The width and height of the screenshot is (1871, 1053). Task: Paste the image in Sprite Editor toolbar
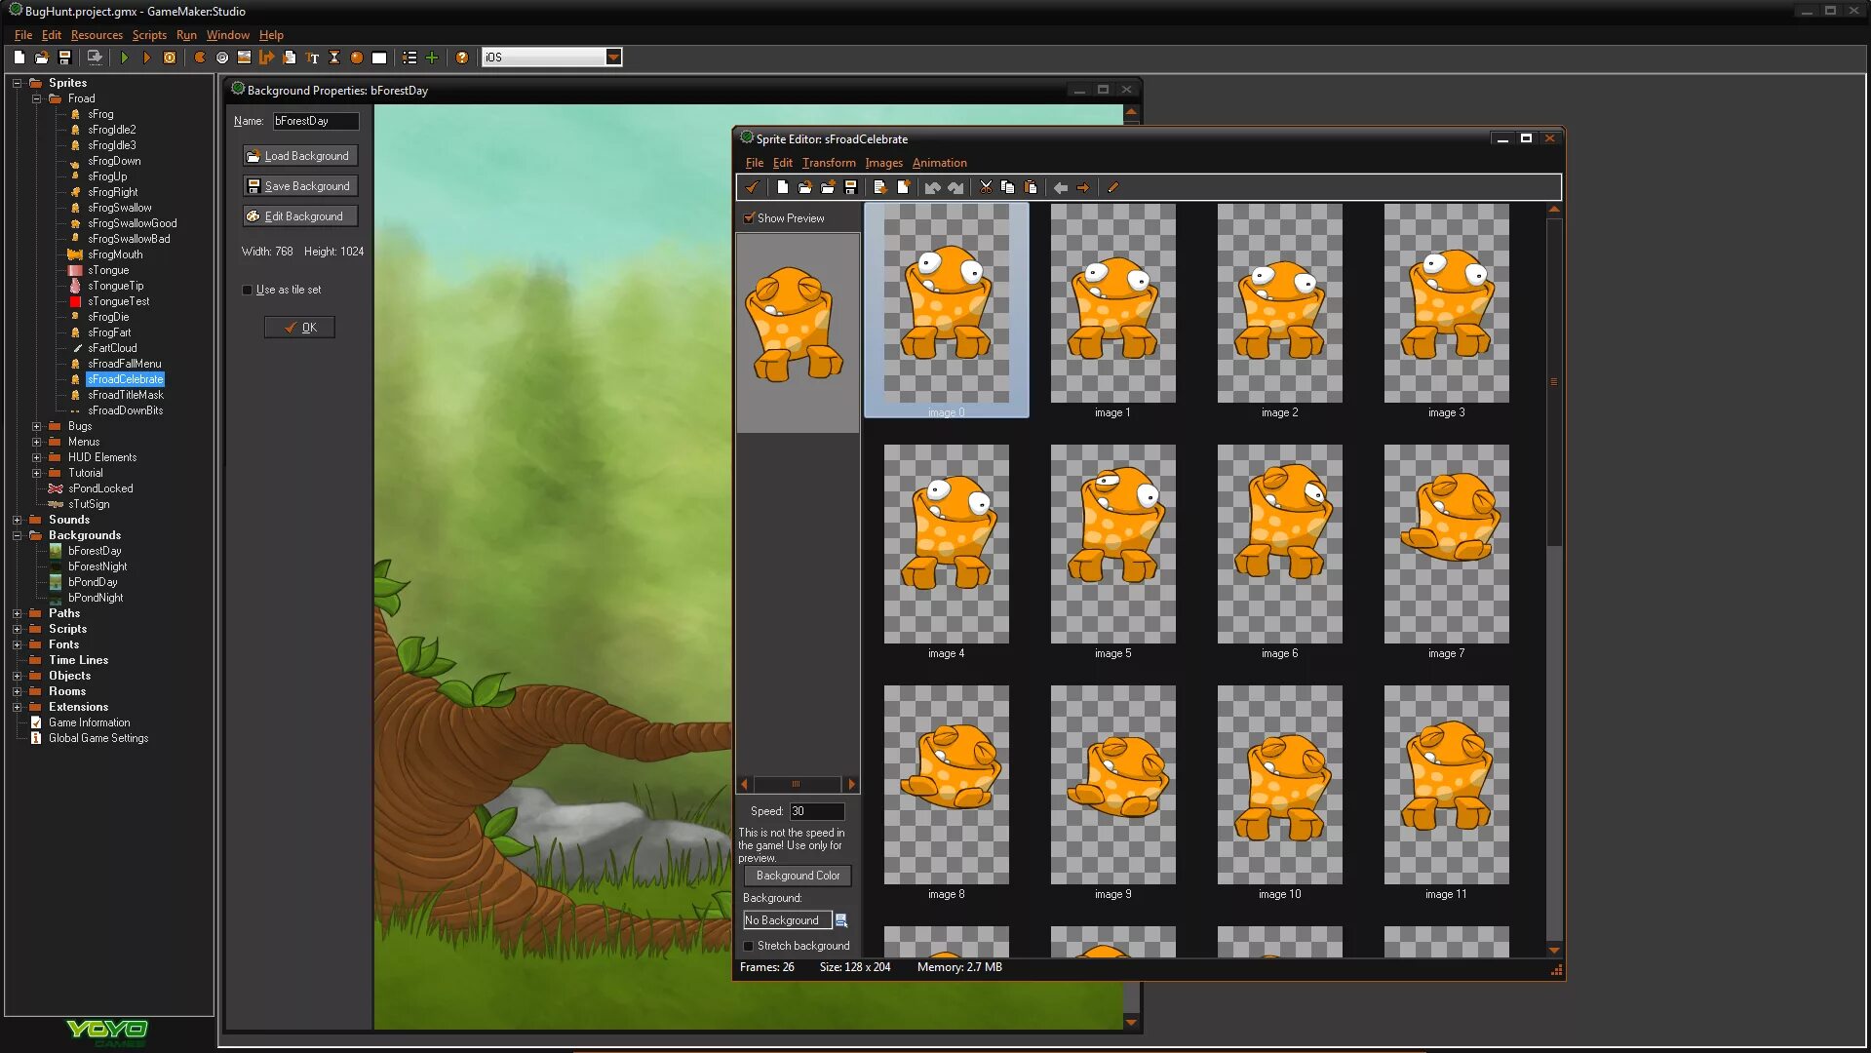click(x=1031, y=187)
